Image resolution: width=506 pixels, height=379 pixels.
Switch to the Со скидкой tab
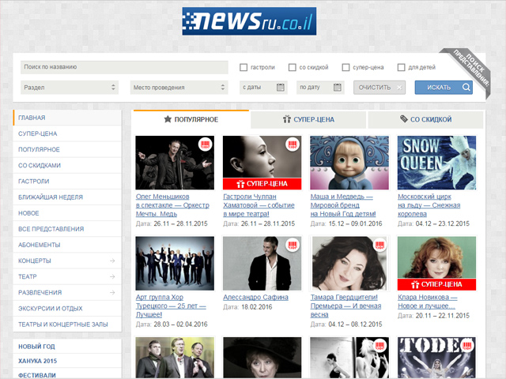pyautogui.click(x=425, y=119)
